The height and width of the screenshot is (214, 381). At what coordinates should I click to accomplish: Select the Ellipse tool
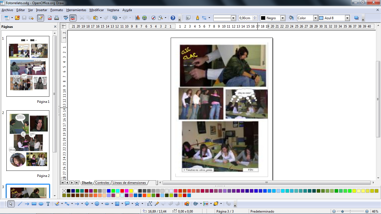pyautogui.click(x=41, y=204)
